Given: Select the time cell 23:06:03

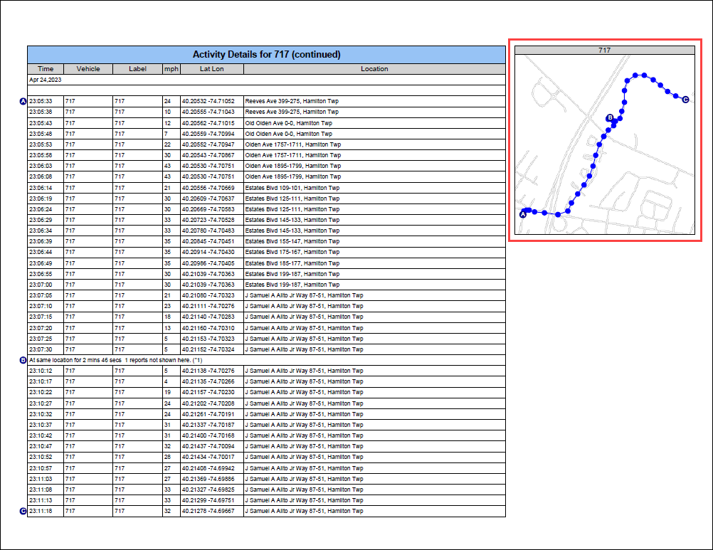Looking at the screenshot, I should tap(46, 166).
